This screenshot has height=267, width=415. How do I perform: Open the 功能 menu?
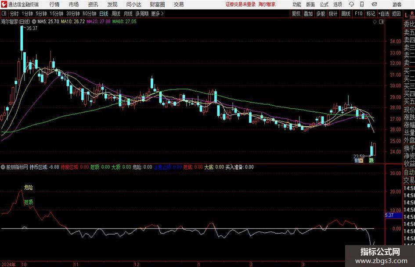tap(297, 4)
